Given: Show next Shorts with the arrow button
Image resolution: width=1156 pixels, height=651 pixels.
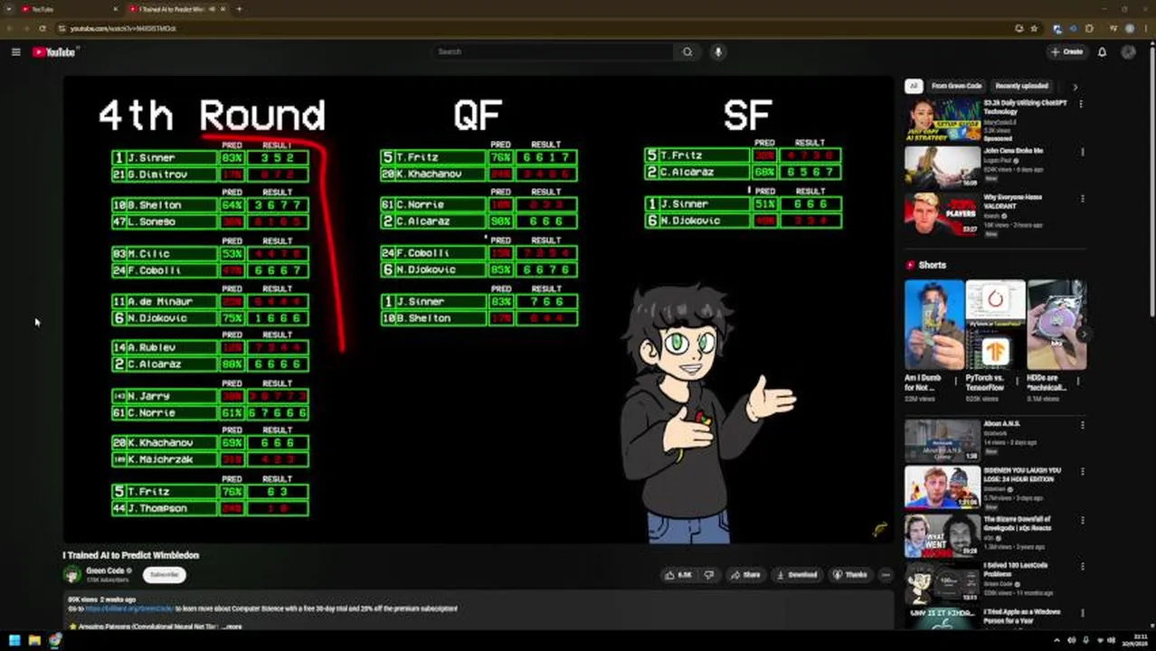Looking at the screenshot, I should point(1085,334).
